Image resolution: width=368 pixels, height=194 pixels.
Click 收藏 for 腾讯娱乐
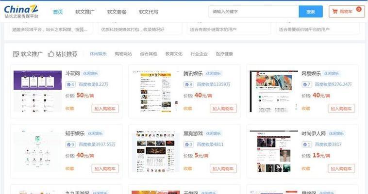187,108
